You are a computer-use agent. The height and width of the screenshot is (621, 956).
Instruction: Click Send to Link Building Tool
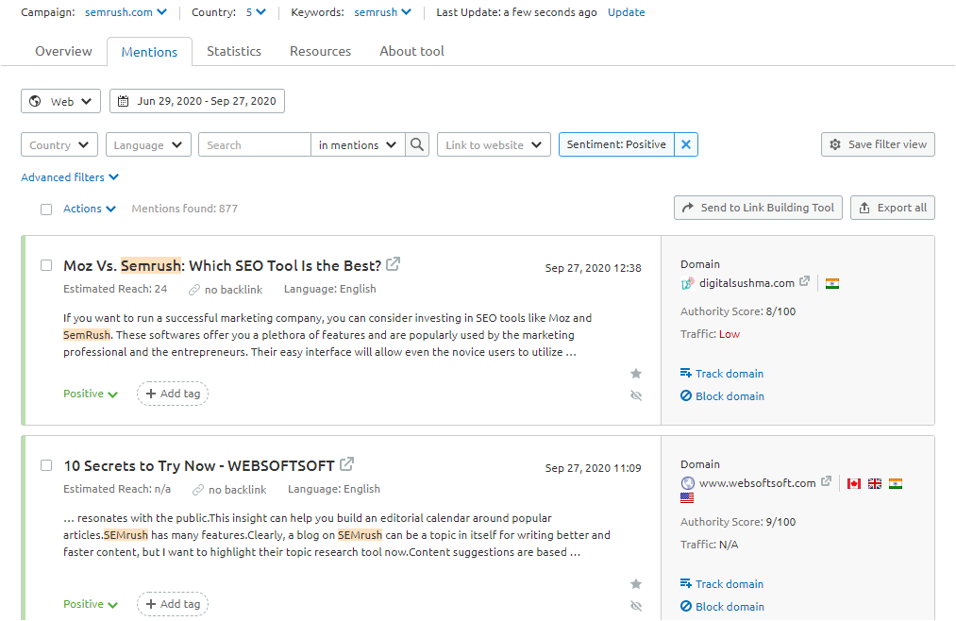(759, 208)
